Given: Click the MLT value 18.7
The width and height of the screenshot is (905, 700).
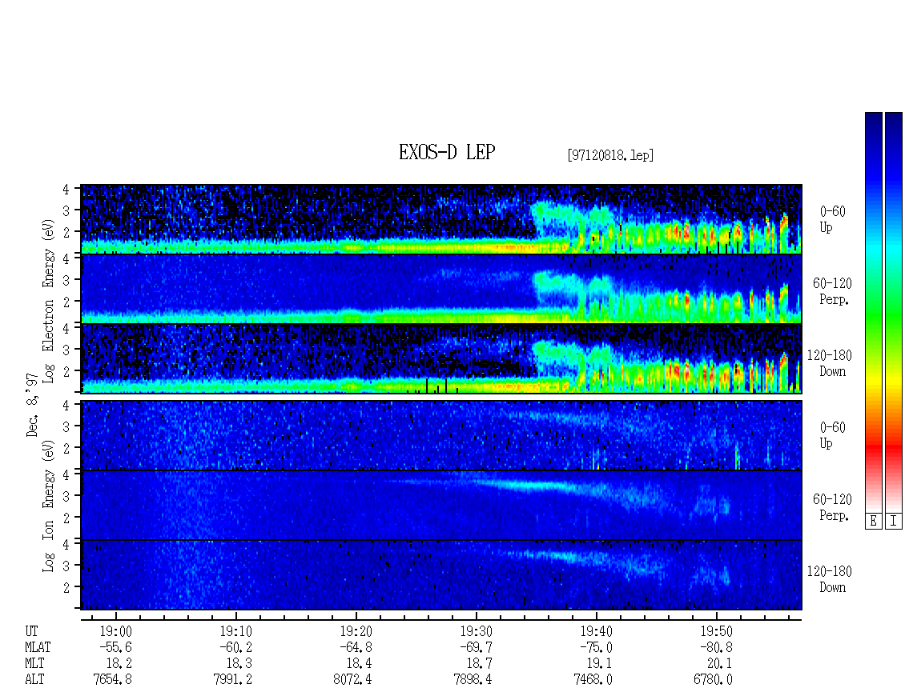Looking at the screenshot, I should [479, 664].
